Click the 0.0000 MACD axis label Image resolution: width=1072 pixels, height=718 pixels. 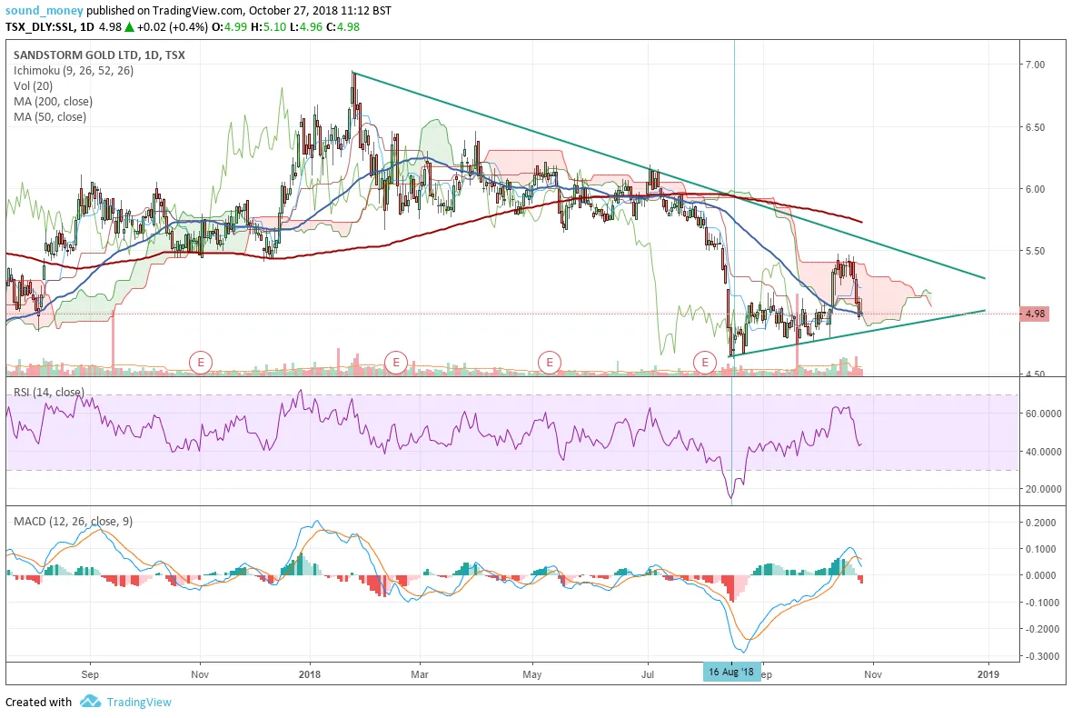(1041, 576)
